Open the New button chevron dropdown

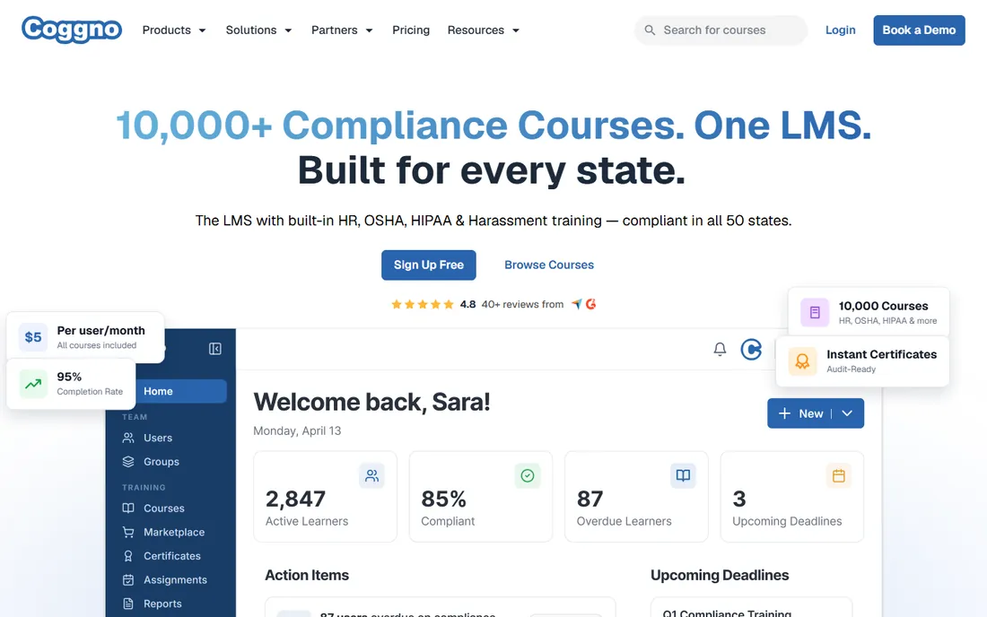pos(847,413)
